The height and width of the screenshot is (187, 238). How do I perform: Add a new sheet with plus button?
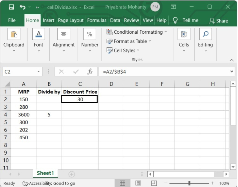[x=72, y=174]
